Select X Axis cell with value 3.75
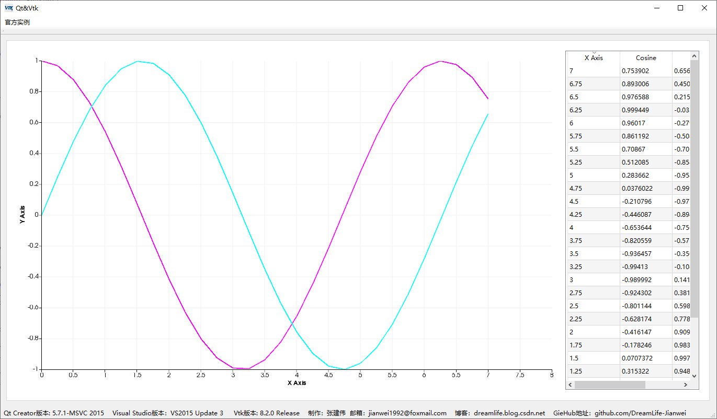The image size is (717, 419). tap(594, 240)
